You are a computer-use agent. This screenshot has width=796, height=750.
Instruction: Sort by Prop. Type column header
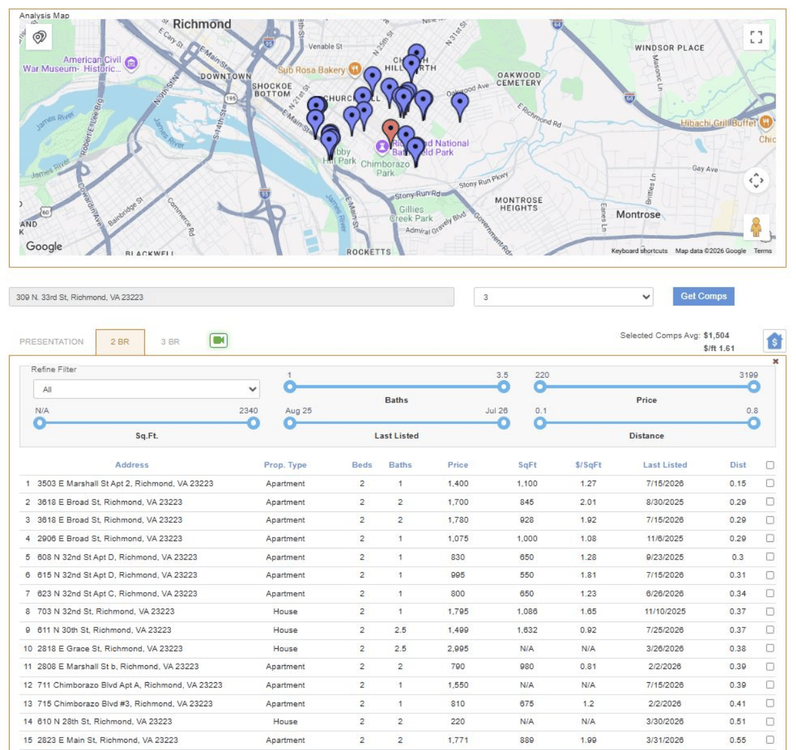pos(285,465)
